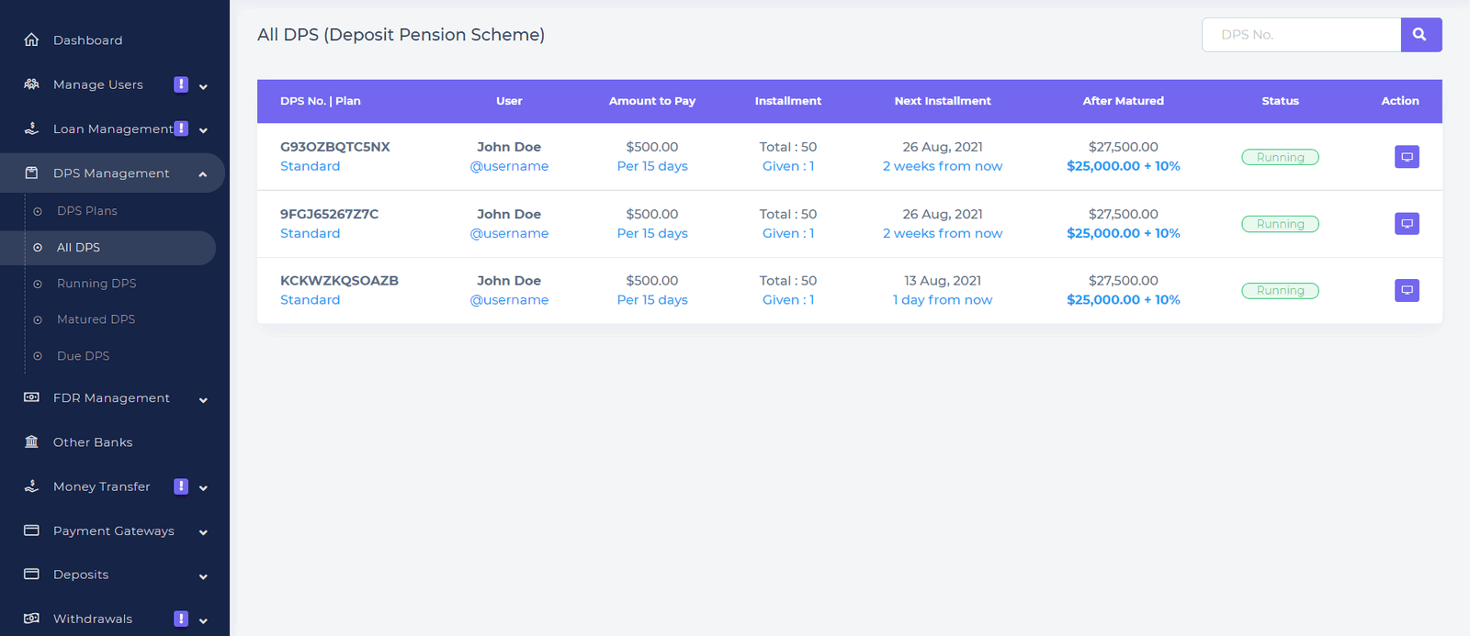Click the page title All DPS

(401, 35)
